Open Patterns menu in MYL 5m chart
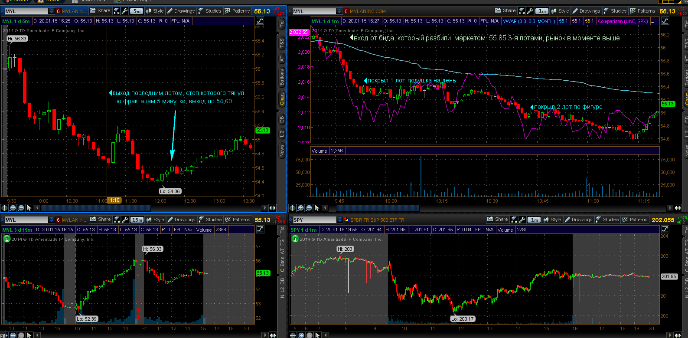The image size is (688, 338). click(237, 11)
